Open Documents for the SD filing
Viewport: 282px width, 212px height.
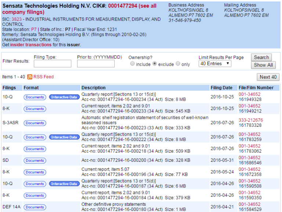35,161
